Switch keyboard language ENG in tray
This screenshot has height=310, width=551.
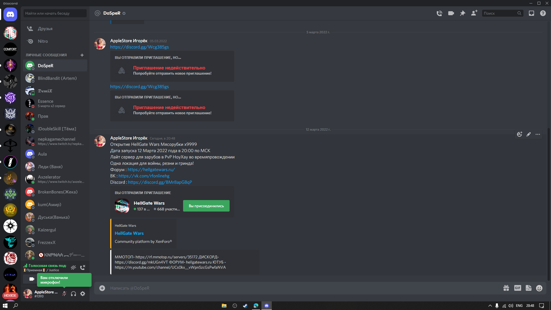[519, 306]
